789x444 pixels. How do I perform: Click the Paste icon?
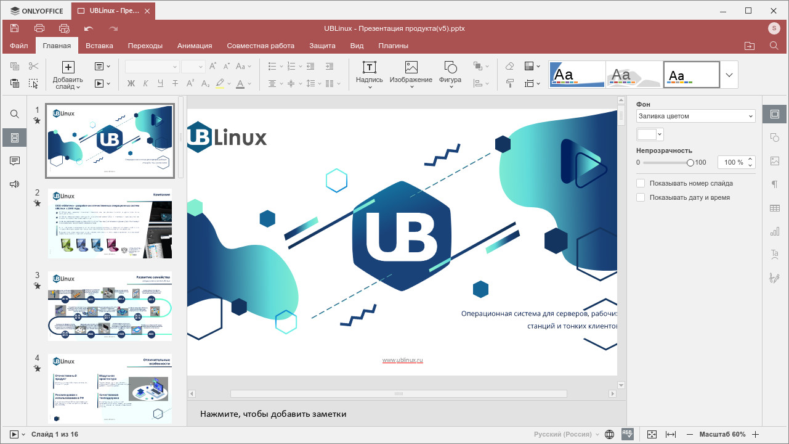click(15, 83)
